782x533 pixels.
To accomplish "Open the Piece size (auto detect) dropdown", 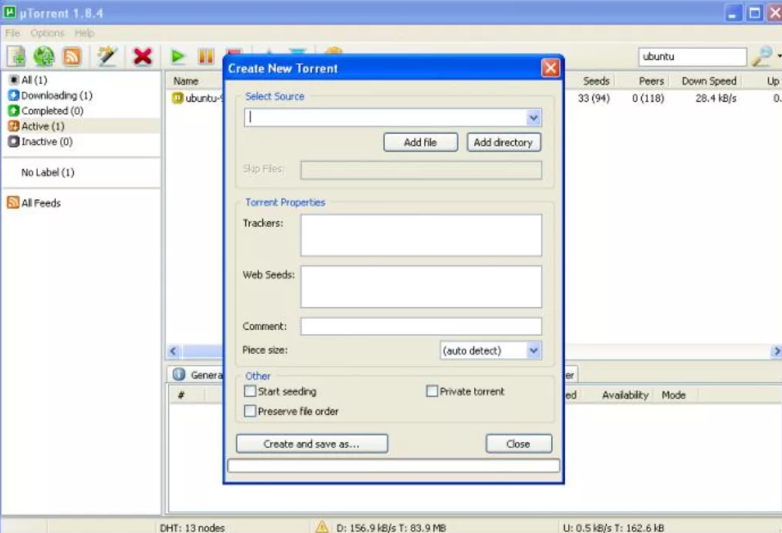I will pyautogui.click(x=491, y=350).
